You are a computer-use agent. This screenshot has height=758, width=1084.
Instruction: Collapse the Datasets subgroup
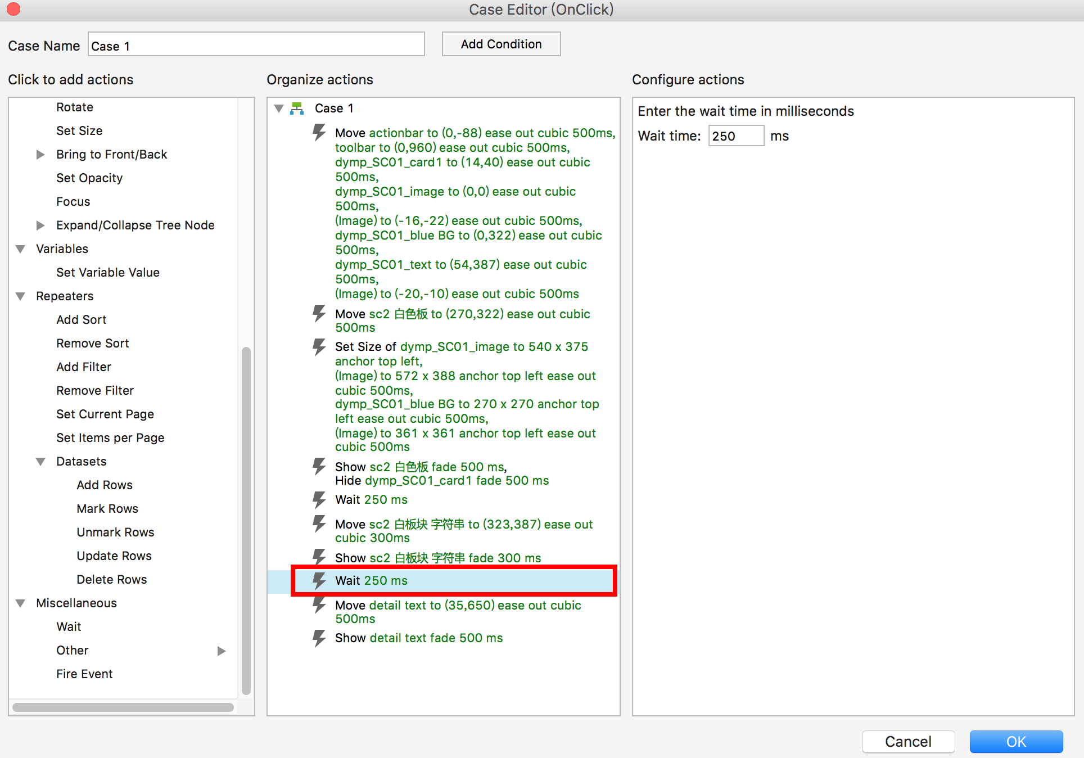click(x=40, y=461)
